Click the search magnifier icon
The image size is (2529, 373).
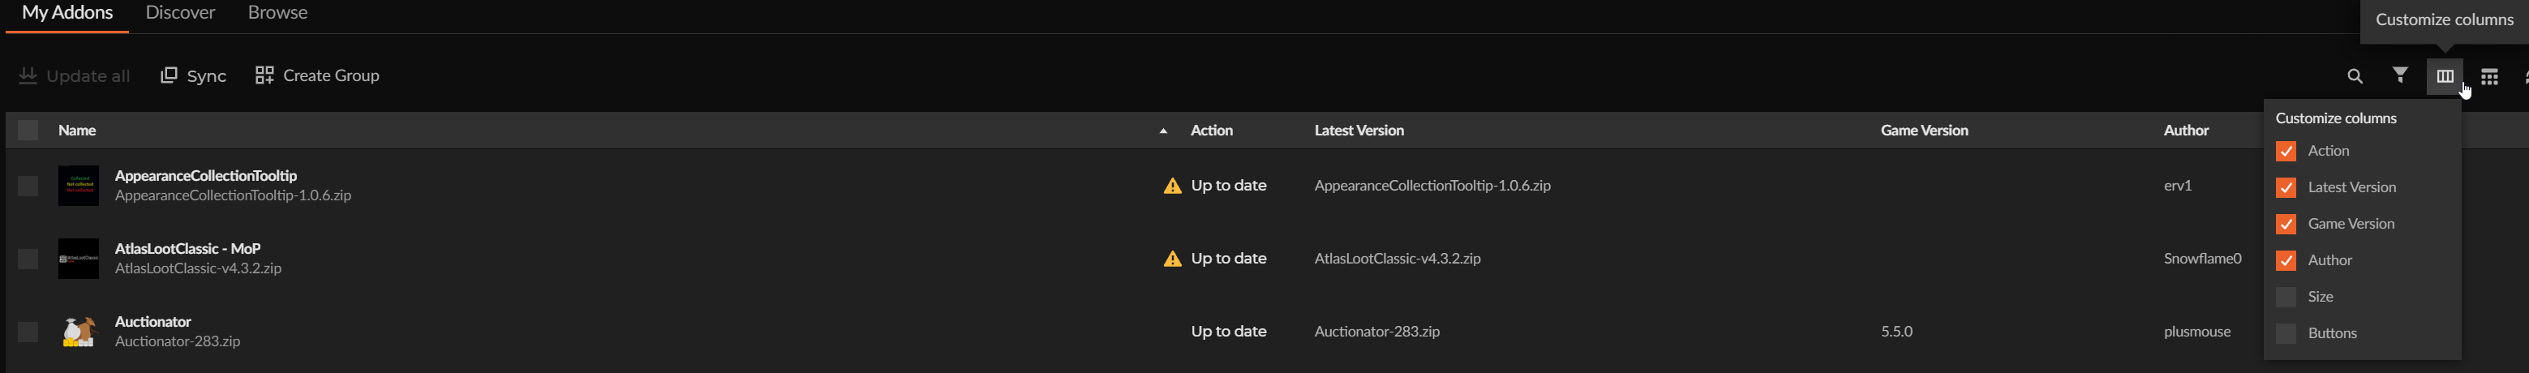[2355, 76]
